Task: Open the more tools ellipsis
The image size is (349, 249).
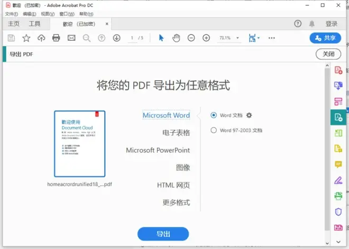Action: 272,38
